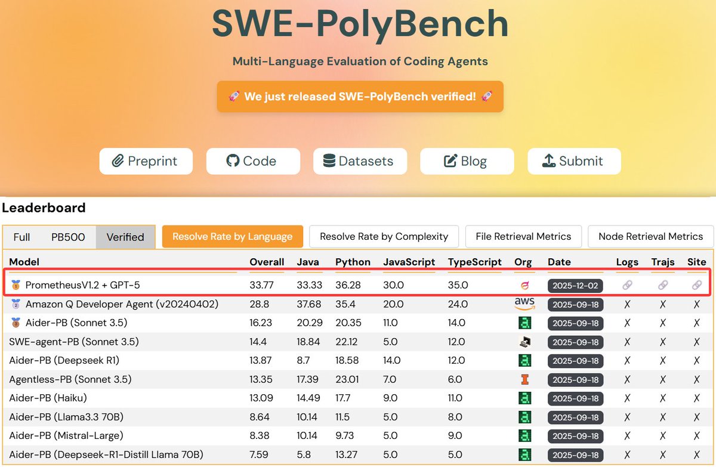Click the Org column header
The height and width of the screenshot is (467, 716).
(x=524, y=262)
